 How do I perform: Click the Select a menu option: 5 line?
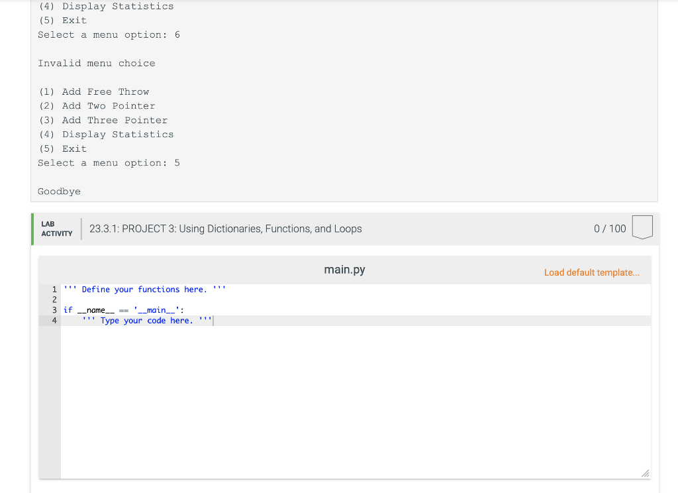click(109, 162)
